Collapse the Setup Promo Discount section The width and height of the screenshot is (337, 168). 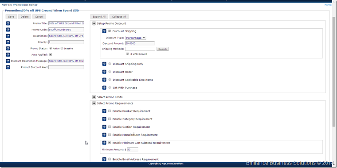pos(94,23)
